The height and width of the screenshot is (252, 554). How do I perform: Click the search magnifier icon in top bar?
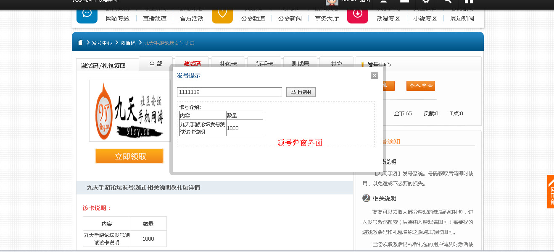click(x=448, y=2)
